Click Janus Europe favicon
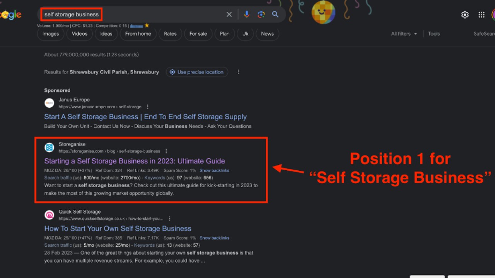Image resolution: width=495 pixels, height=278 pixels. pyautogui.click(x=49, y=103)
